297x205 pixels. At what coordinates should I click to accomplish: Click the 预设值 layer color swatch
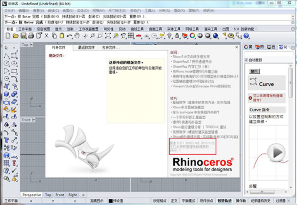[x=111, y=201]
